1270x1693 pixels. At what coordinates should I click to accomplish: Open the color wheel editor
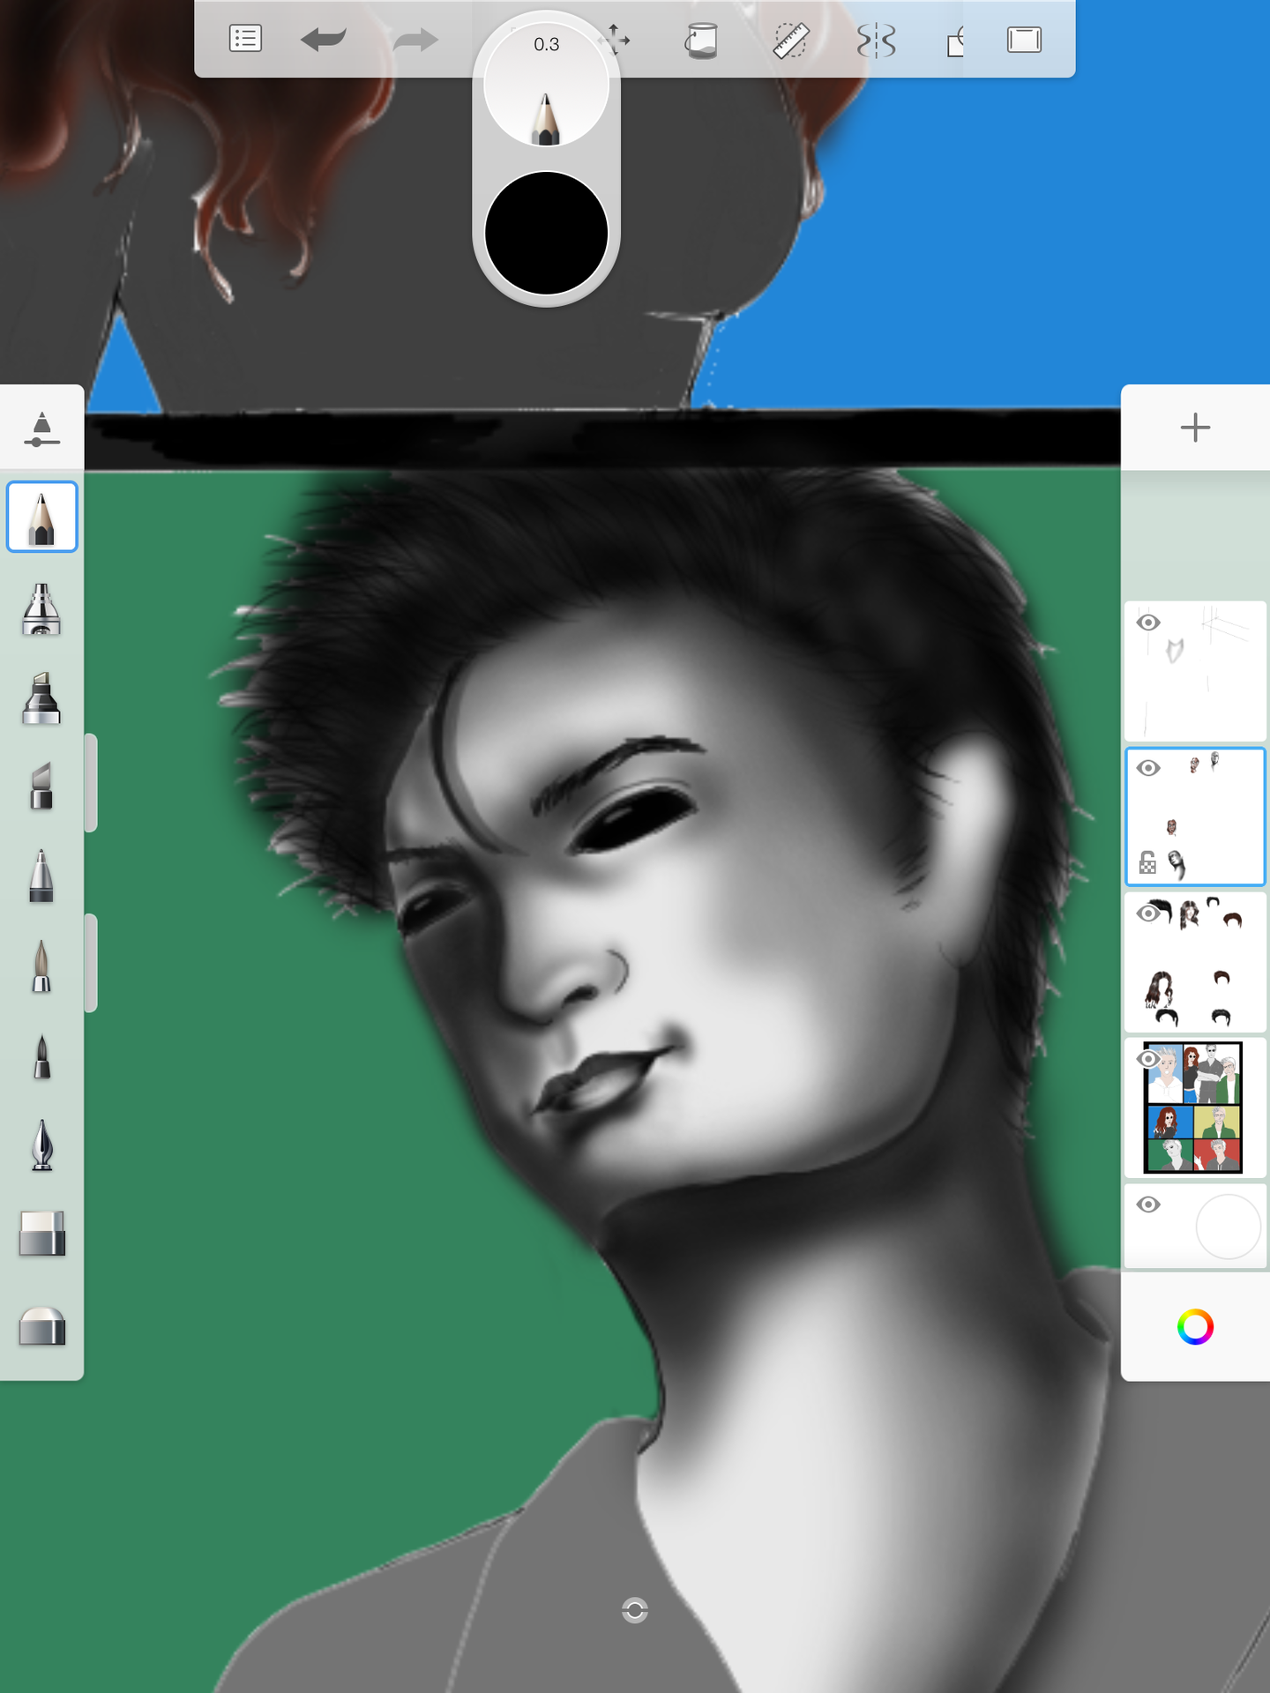point(1195,1327)
